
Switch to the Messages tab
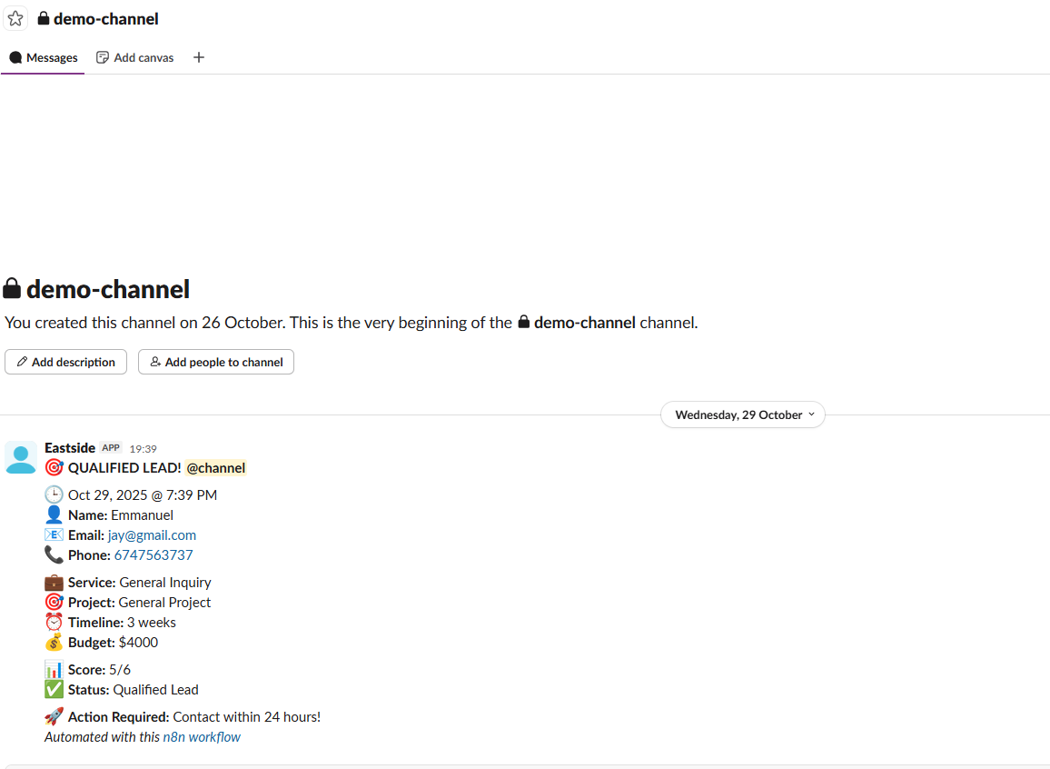pyautogui.click(x=44, y=57)
